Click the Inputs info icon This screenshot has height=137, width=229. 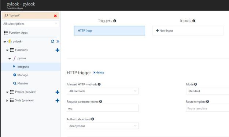[x=194, y=21]
